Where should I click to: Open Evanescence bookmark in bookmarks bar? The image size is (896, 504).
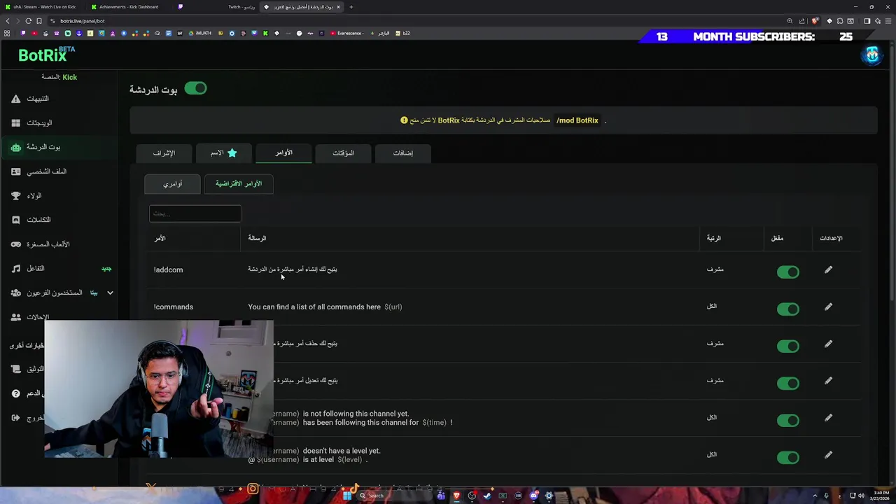pos(347,33)
